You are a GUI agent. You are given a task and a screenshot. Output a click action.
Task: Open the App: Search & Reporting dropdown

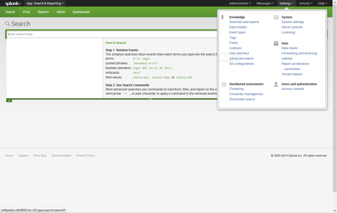(45, 3)
